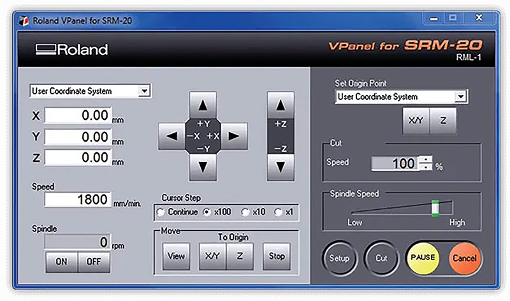Stop the current movement
Screen dimensions: 510x301
277,256
